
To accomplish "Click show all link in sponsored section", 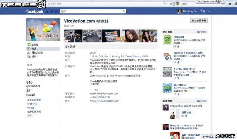I will pos(202,101).
